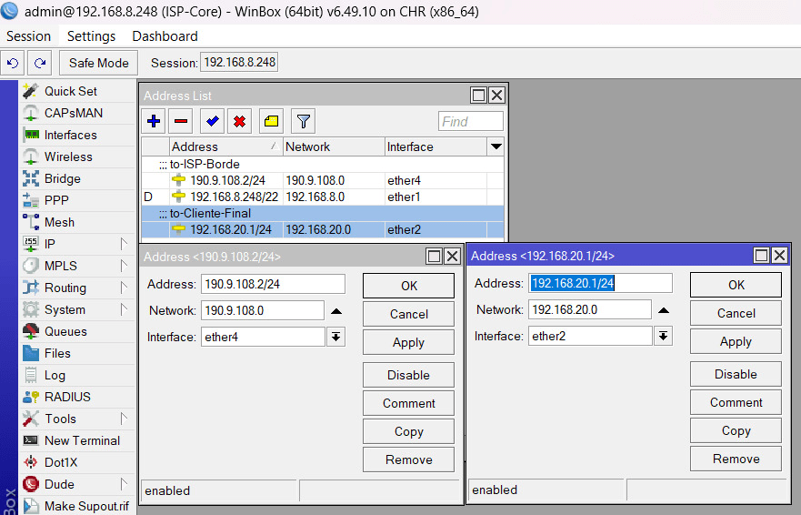Click the Redo arrow in toolbar
Viewport: 801px width, 515px height.
pyautogui.click(x=40, y=63)
